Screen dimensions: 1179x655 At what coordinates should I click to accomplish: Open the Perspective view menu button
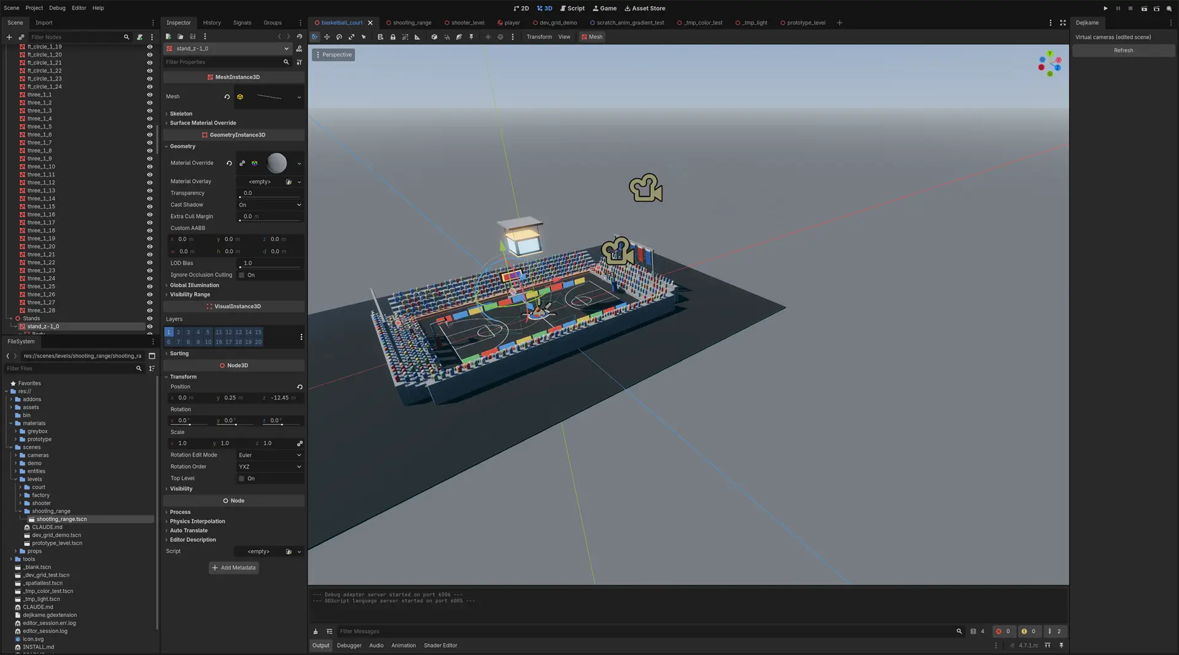(334, 55)
